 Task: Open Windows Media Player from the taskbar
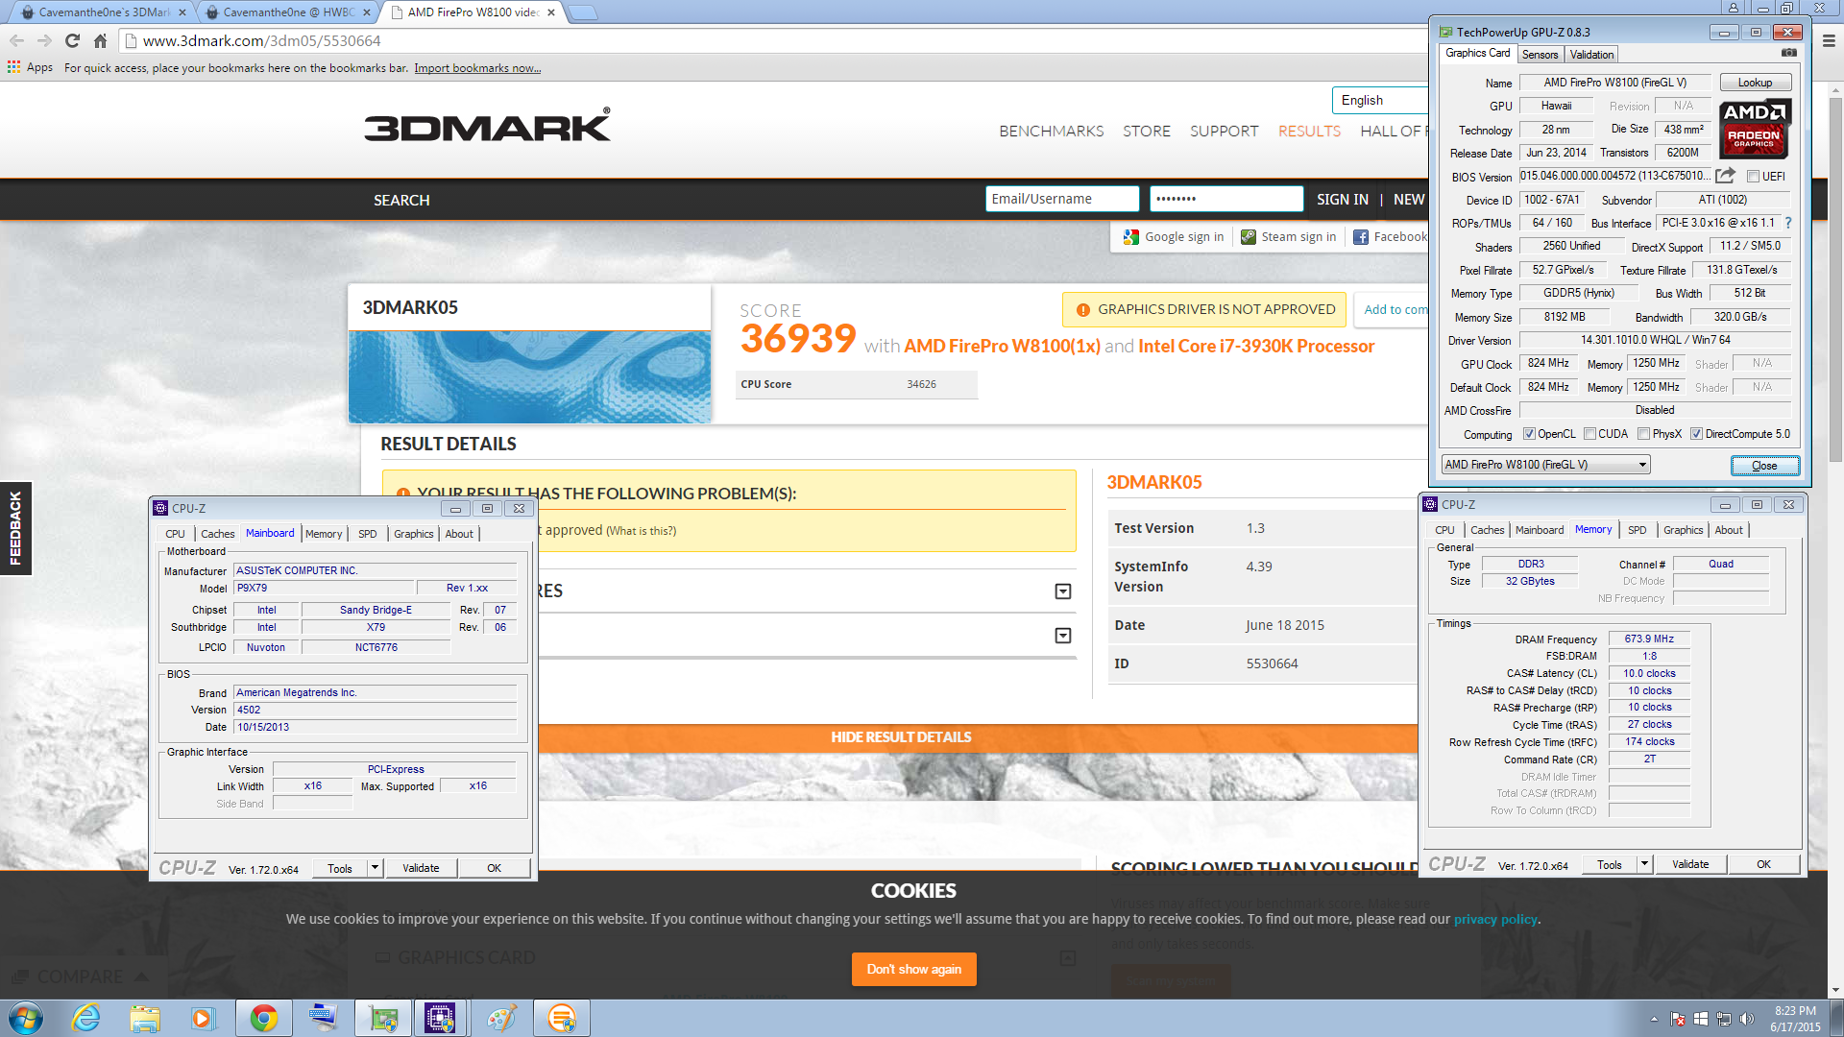pyautogui.click(x=203, y=1018)
